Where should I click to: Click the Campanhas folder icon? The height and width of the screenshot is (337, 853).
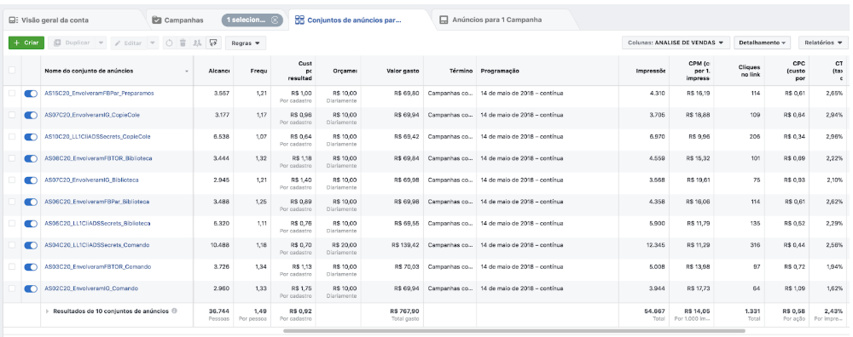tap(157, 20)
